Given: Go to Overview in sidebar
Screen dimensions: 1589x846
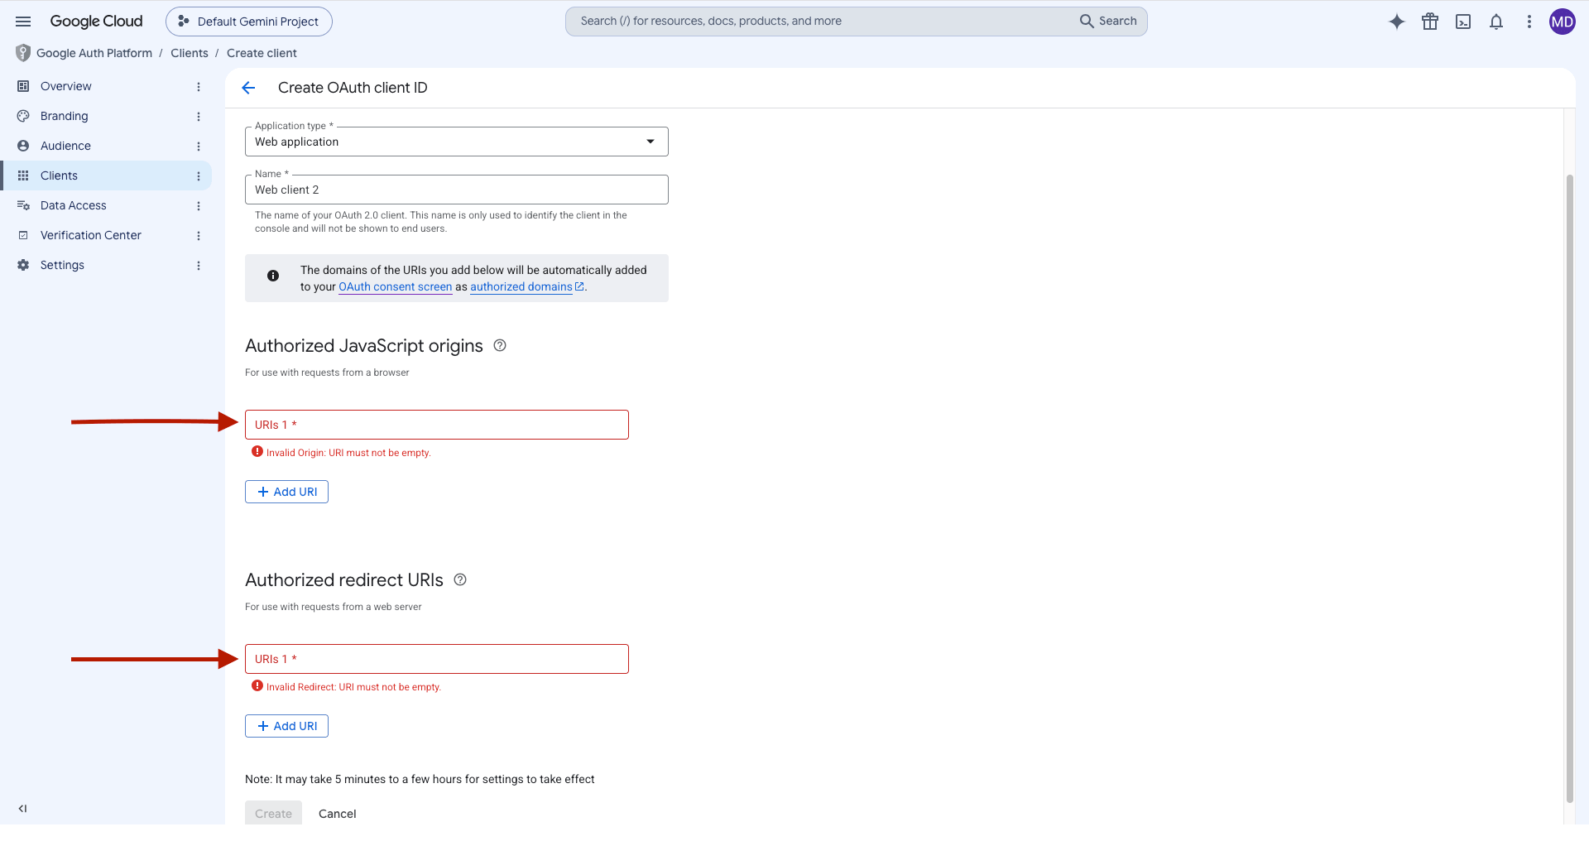Looking at the screenshot, I should (66, 86).
